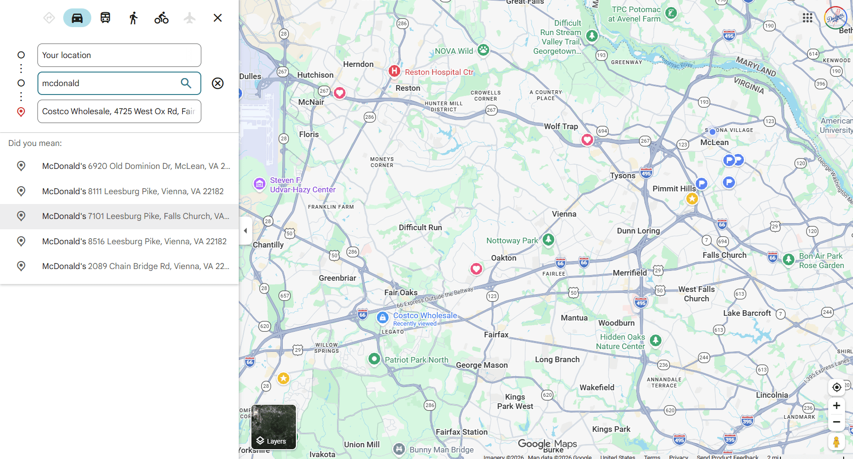Image resolution: width=853 pixels, height=459 pixels.
Task: Choose McDonald's 7101 Leesburg Pike, Falls Church
Action: tap(119, 216)
